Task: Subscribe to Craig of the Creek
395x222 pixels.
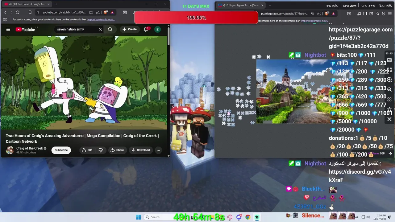Action: click(x=61, y=150)
